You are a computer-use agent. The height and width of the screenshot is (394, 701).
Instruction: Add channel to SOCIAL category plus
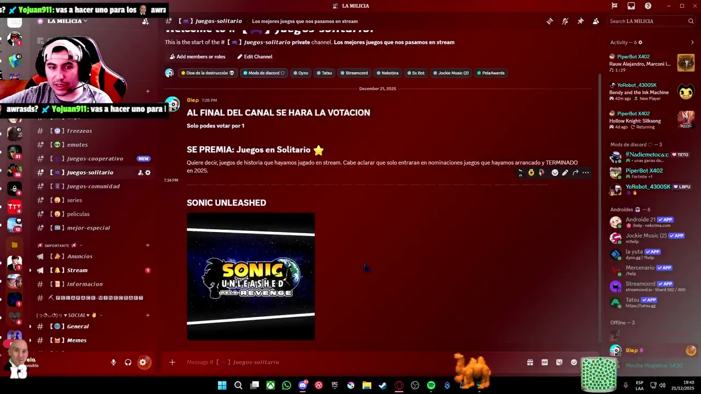(148, 315)
